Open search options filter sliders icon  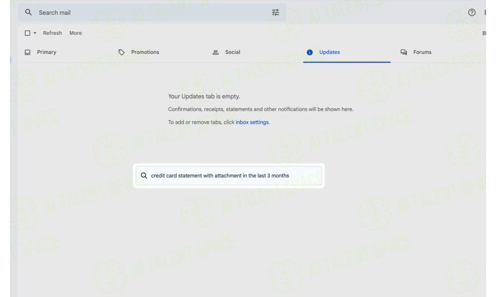(275, 12)
